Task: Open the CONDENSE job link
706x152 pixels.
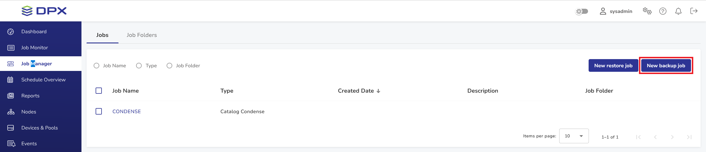Action: (x=126, y=111)
